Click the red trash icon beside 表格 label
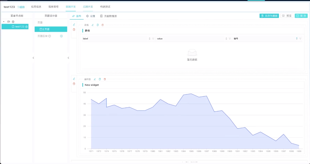The width and height of the screenshot is (310, 164). 103,25
